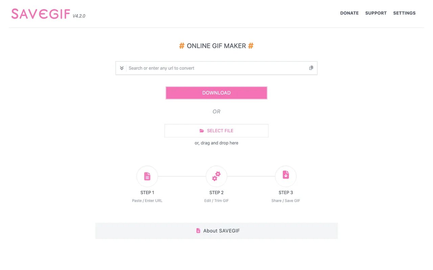Click the Step 2 Edit / Trim GIF label
The width and height of the screenshot is (433, 270).
(x=216, y=200)
